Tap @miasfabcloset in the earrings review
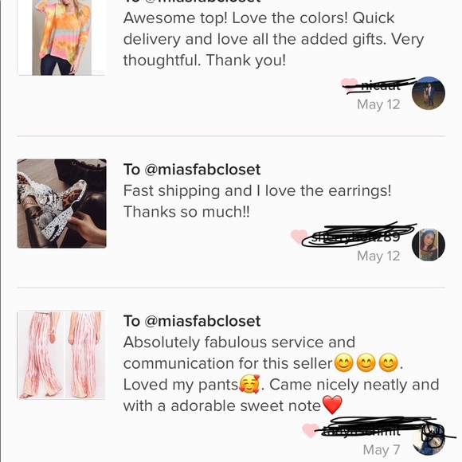This screenshot has width=462, height=462. [202, 170]
